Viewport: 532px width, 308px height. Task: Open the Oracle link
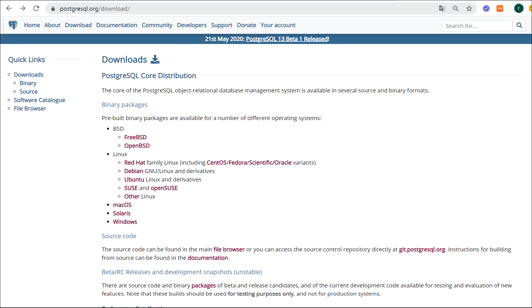coord(283,163)
